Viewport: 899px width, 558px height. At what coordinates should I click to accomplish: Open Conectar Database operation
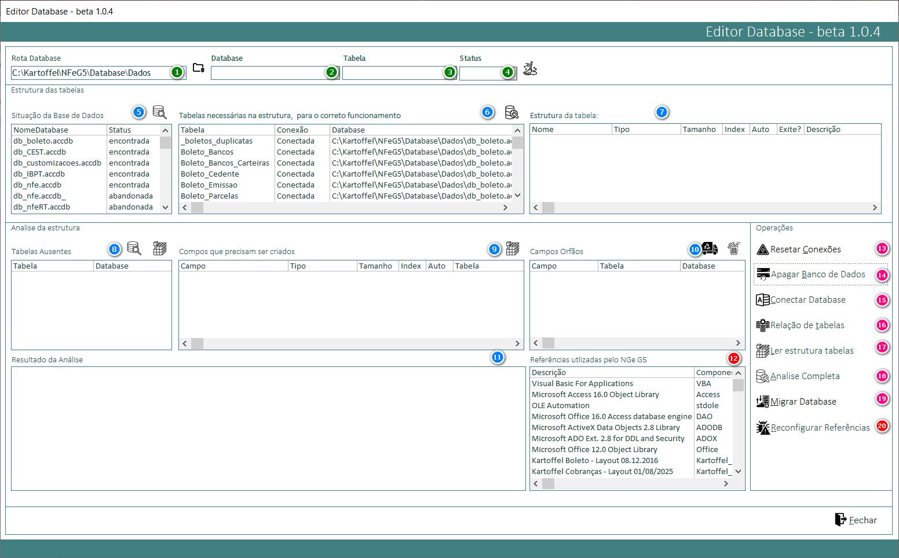[x=807, y=300]
